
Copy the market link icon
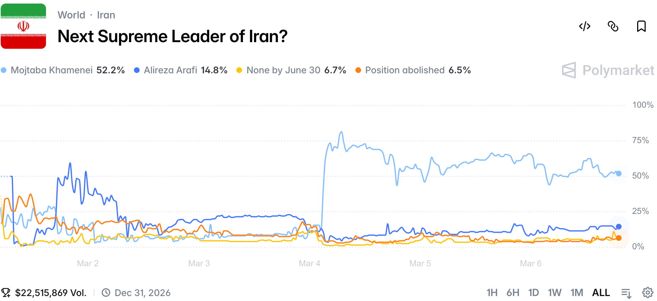[613, 26]
